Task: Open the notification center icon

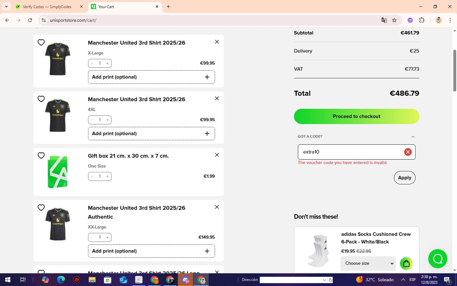Action: [447, 280]
